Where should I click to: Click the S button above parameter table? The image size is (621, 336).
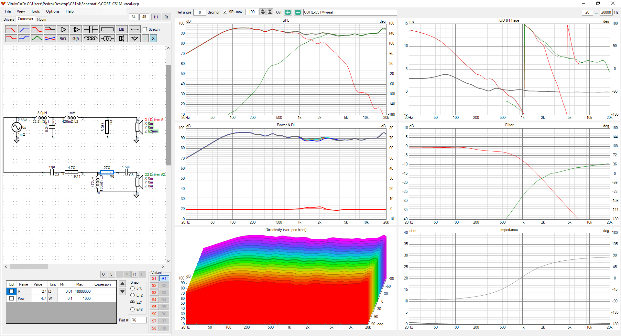click(111, 274)
